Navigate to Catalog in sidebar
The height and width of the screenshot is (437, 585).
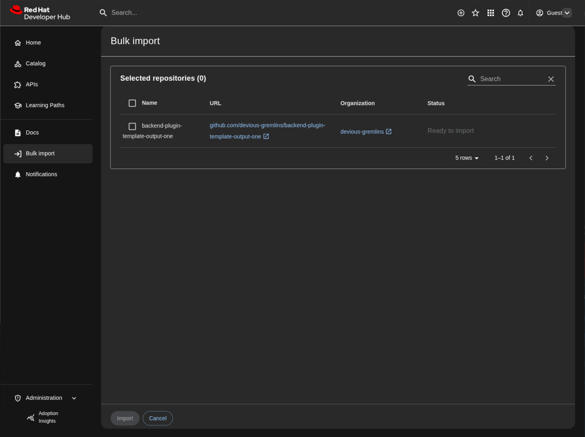coord(35,63)
